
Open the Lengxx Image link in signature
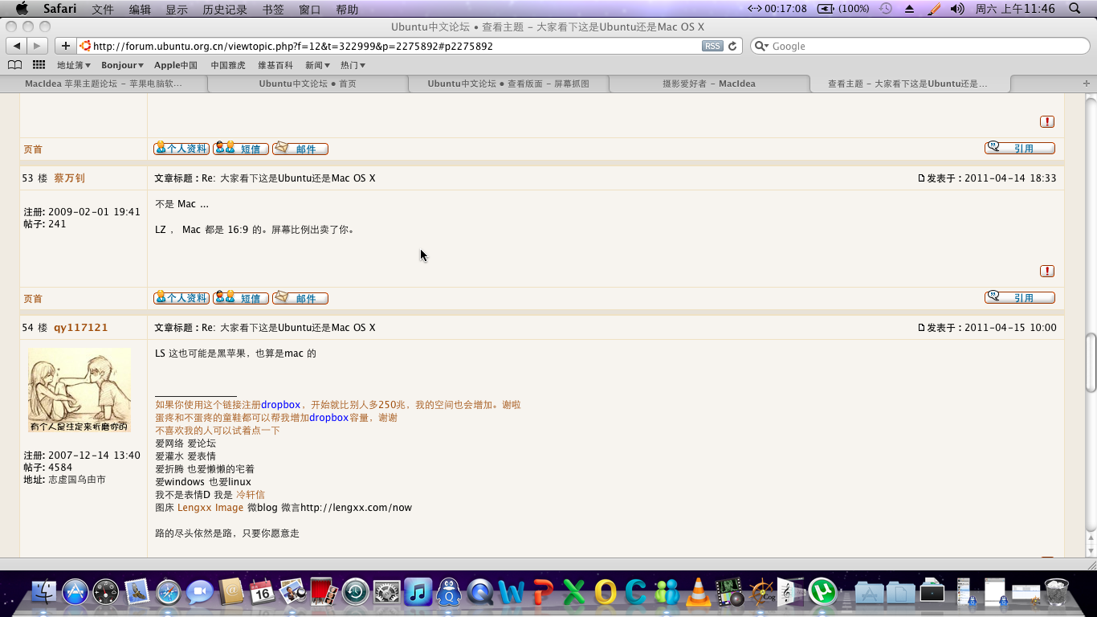(x=210, y=508)
